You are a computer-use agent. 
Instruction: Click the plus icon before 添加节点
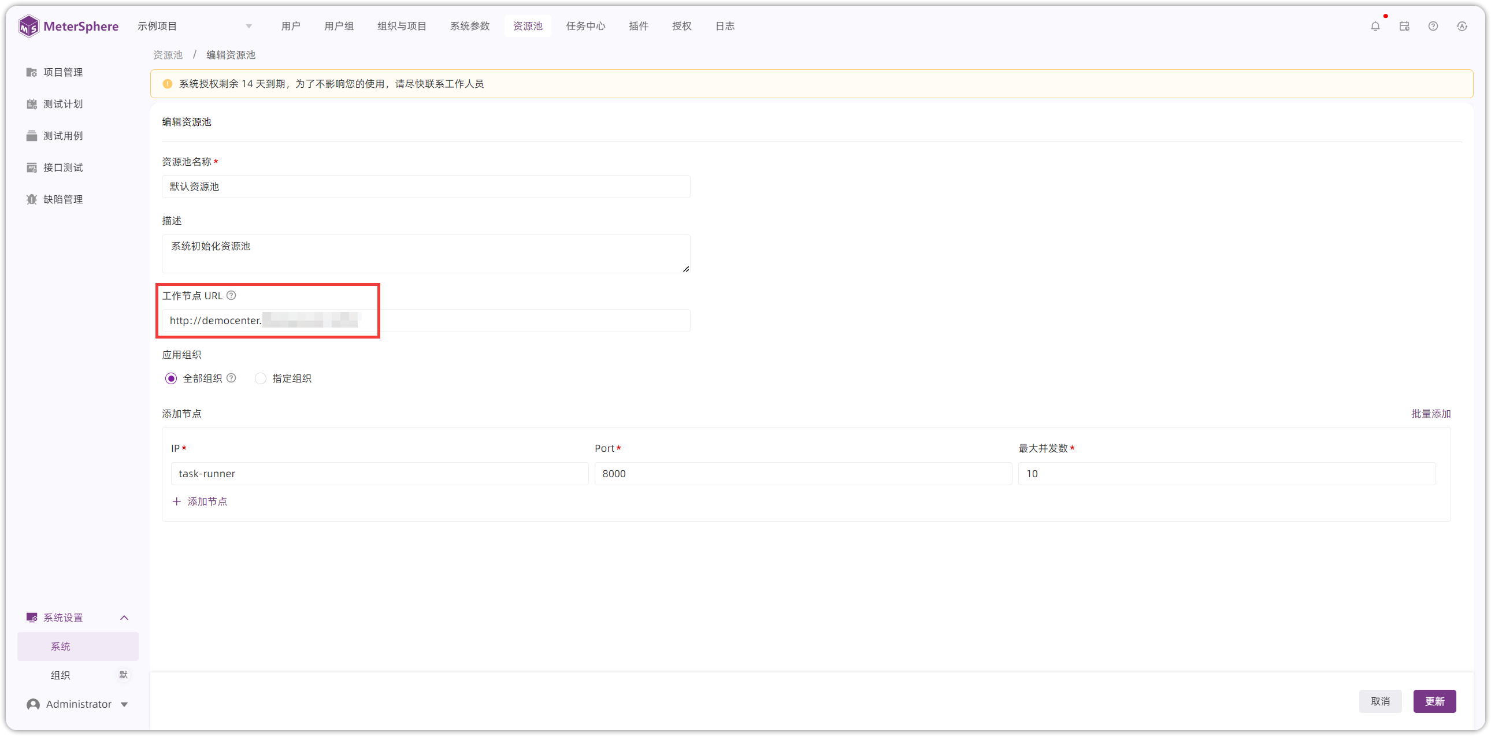[x=176, y=501]
